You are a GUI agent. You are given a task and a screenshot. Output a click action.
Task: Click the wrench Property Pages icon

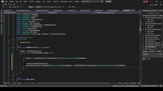tap(149, 59)
